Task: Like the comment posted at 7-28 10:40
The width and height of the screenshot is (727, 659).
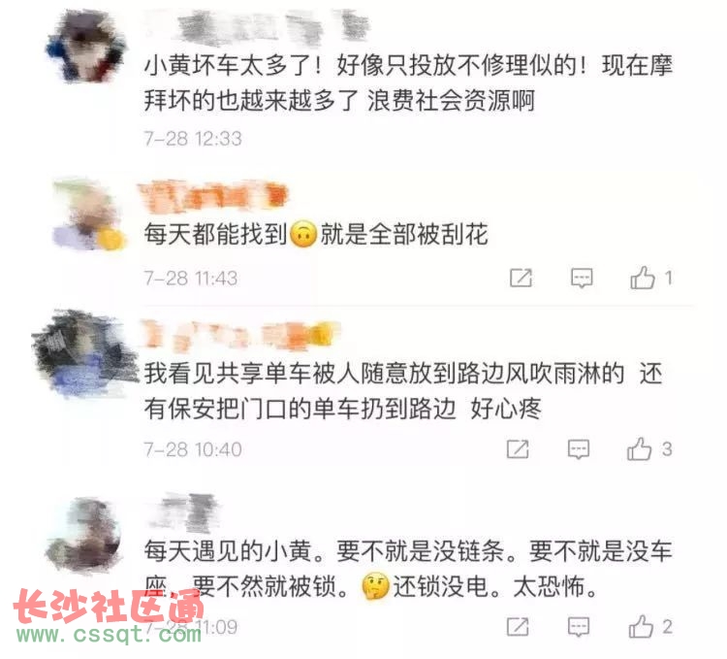Action: (640, 448)
